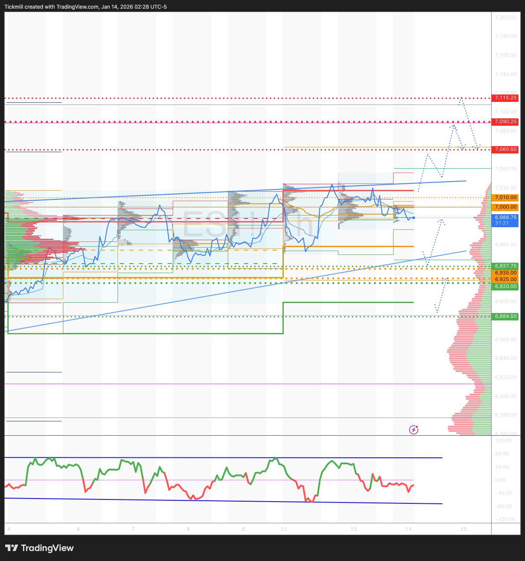Click date label 8 on the time axis
Viewport: 525px width, 561px height.
pos(188,529)
